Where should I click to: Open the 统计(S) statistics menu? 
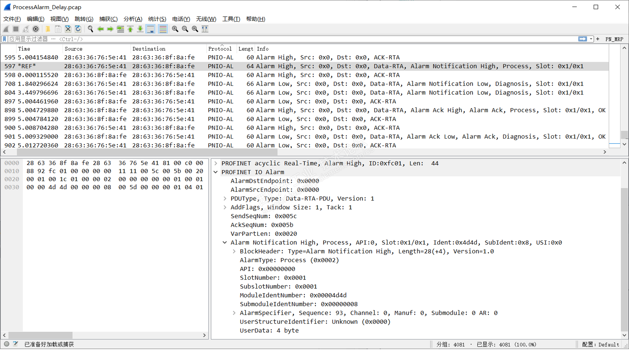tap(157, 19)
